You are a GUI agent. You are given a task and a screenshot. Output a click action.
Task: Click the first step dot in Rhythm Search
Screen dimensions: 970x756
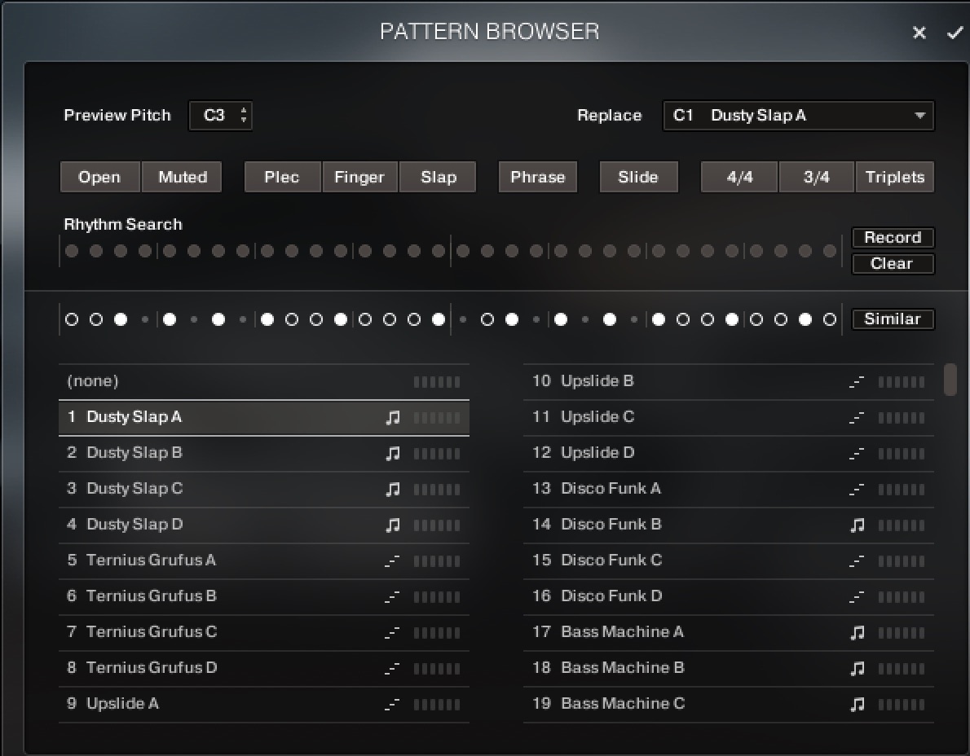[x=72, y=251]
